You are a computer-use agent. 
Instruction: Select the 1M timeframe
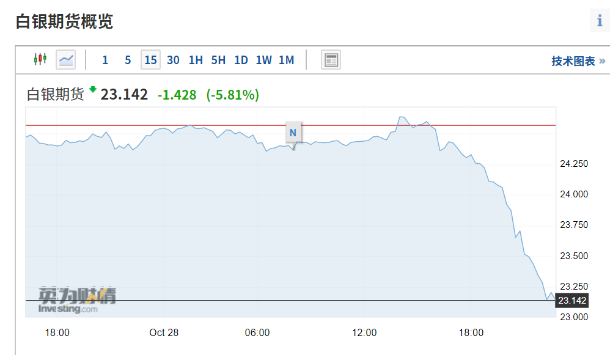286,60
